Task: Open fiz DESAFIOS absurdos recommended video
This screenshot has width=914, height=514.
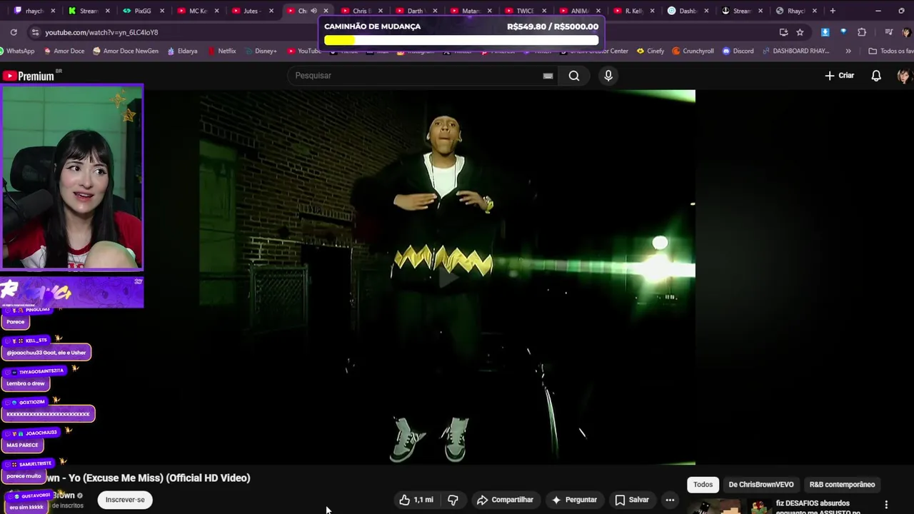Action: 818,507
